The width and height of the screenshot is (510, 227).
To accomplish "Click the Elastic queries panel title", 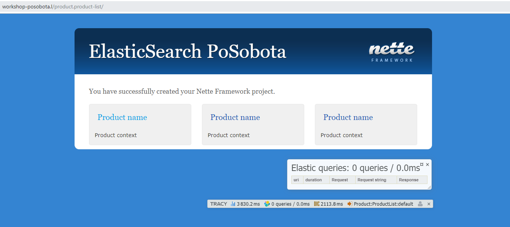I will pos(356,168).
